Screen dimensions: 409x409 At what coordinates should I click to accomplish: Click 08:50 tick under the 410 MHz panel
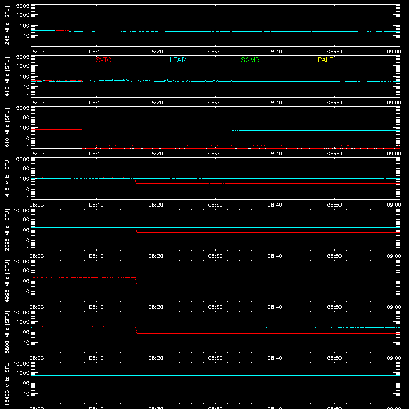coord(334,103)
